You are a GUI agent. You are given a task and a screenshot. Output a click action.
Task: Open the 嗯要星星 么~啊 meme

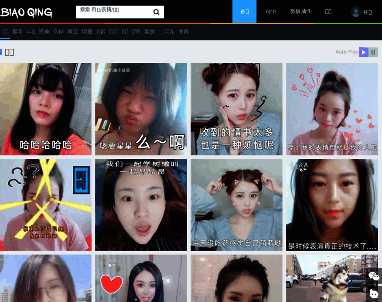(141, 109)
